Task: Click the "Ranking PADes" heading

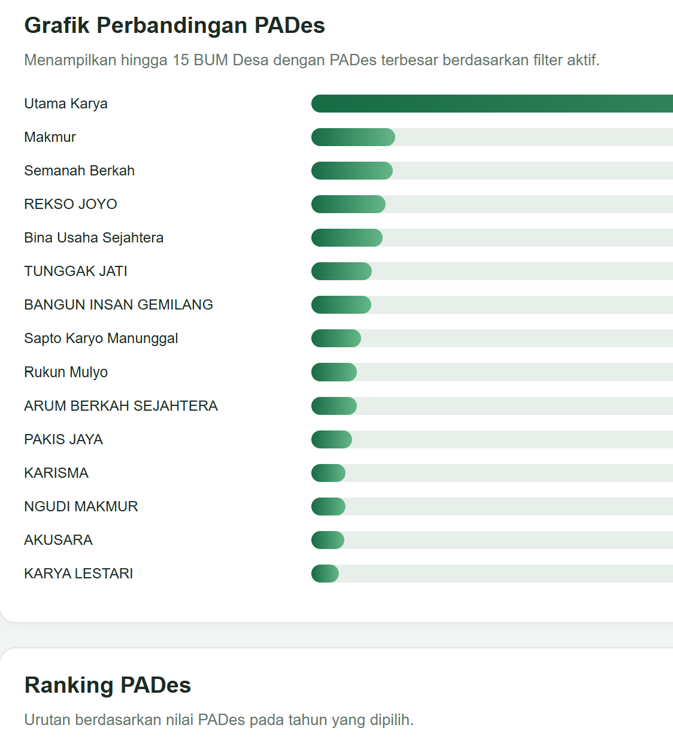Action: pyautogui.click(x=108, y=685)
